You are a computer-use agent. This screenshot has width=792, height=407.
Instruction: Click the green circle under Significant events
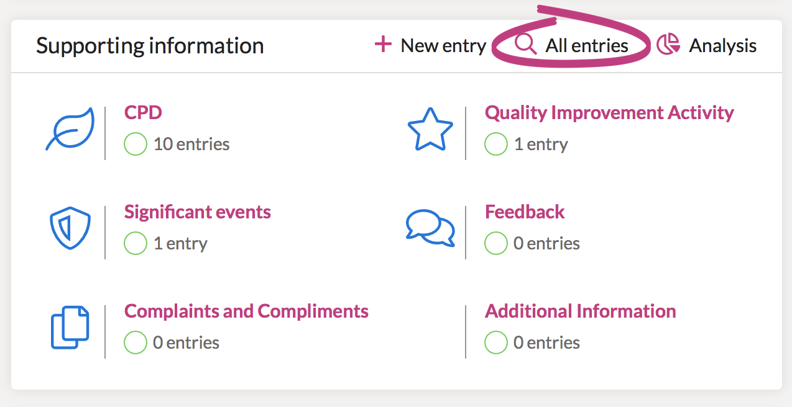point(135,243)
